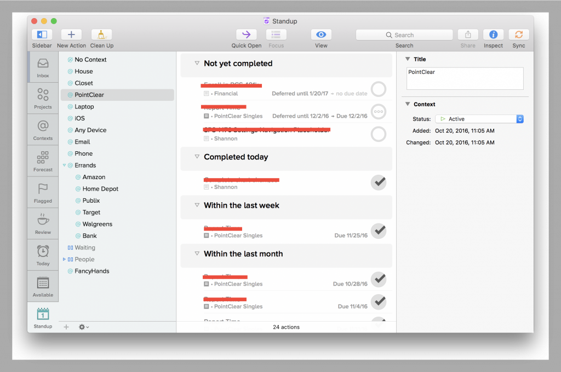Check off the Financial task circle
Image resolution: width=561 pixels, height=372 pixels.
pos(379,89)
